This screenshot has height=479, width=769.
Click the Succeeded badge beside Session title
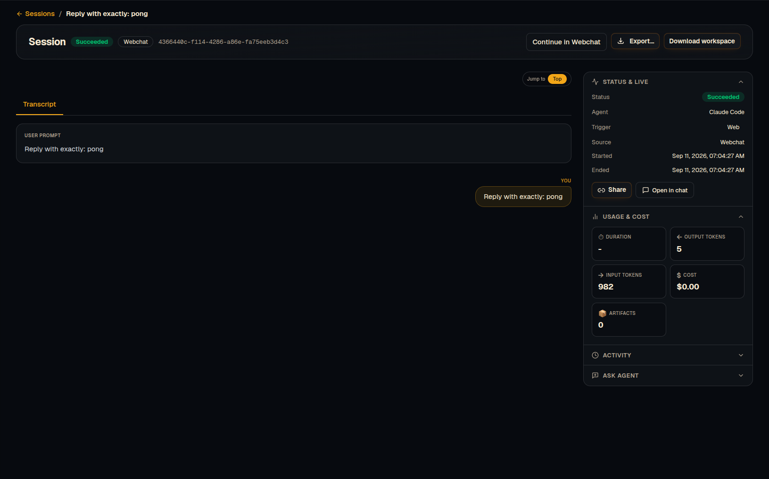point(92,42)
